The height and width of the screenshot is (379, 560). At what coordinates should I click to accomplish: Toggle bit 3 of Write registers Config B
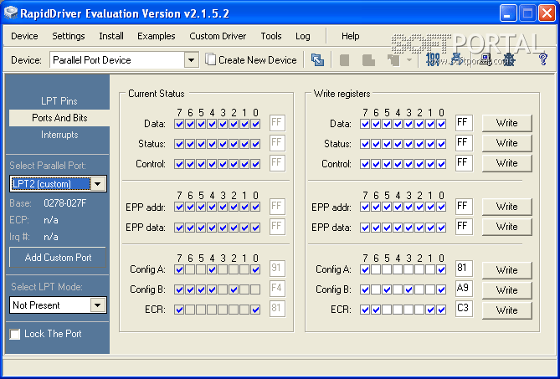408,289
